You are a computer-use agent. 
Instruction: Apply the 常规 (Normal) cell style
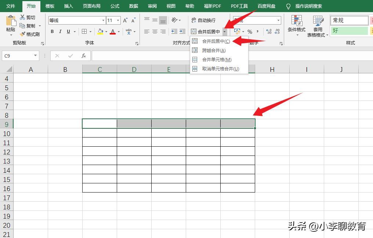click(349, 21)
